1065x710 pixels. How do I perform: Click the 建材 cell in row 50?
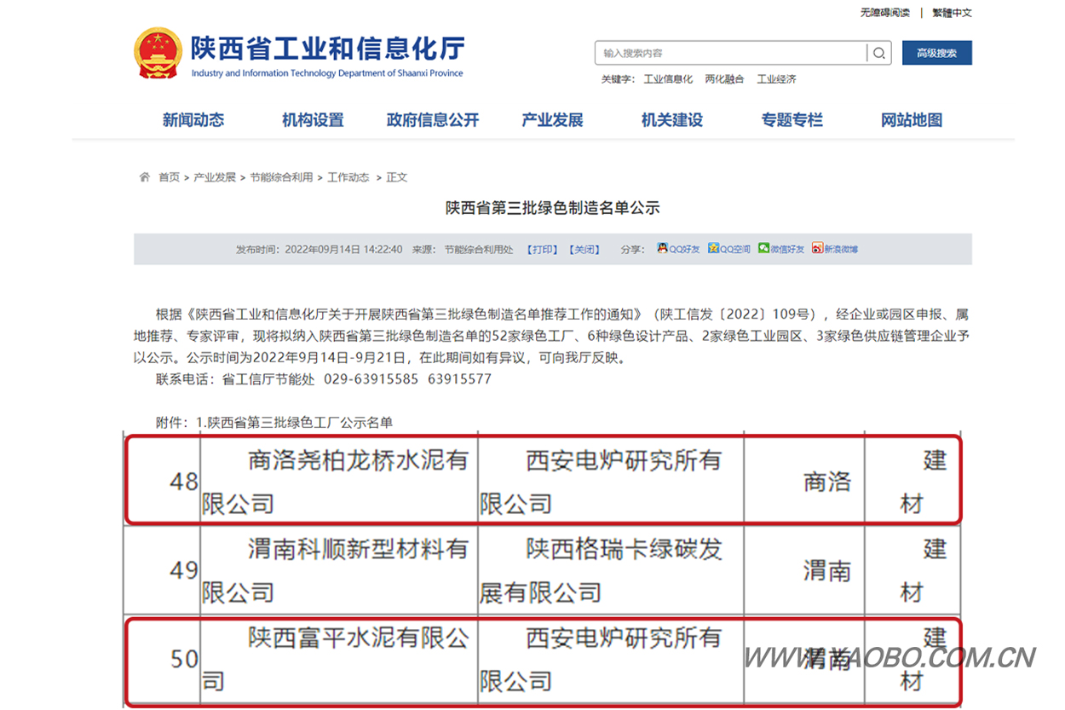click(912, 659)
